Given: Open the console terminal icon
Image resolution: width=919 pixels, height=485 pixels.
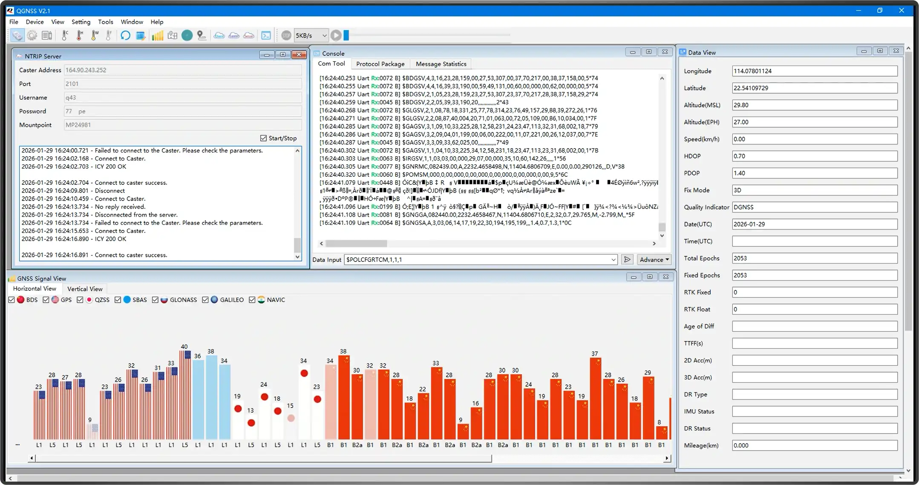Looking at the screenshot, I should [266, 35].
